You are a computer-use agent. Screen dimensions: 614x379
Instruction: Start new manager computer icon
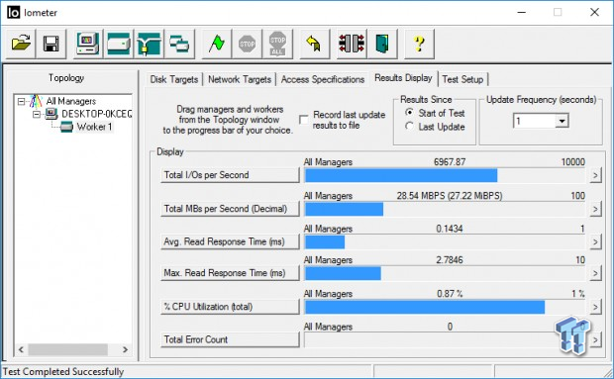[x=88, y=44]
